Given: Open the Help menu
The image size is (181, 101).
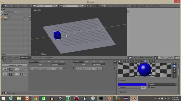Looking at the screenshot, I should 29,6.
